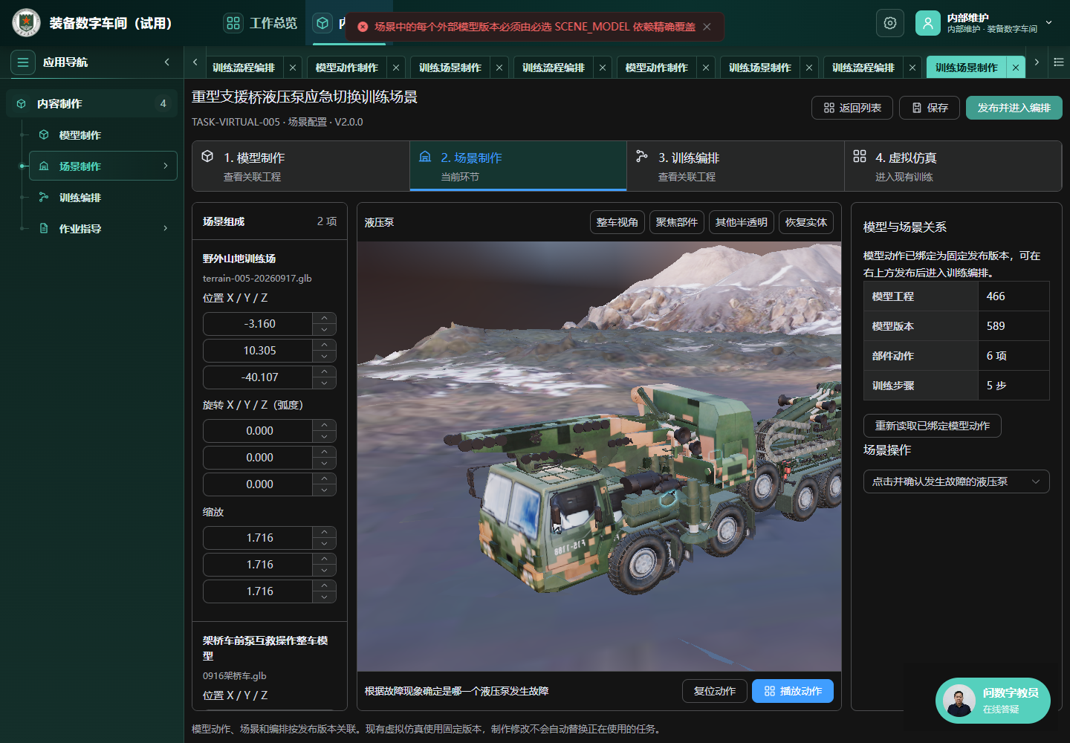The image size is (1070, 743).
Task: Click the hamburger menu icon beside 应用导航
Action: point(23,62)
